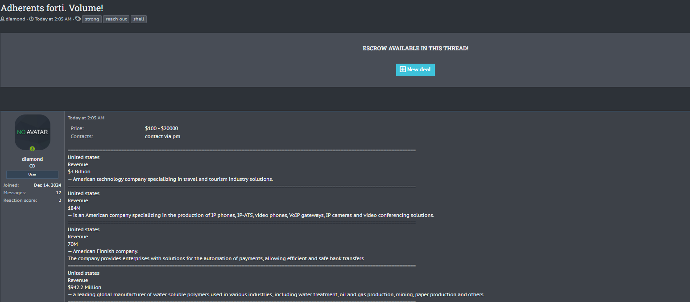
Task: Open the 'NO AVATAR' profile picture
Action: (x=32, y=132)
